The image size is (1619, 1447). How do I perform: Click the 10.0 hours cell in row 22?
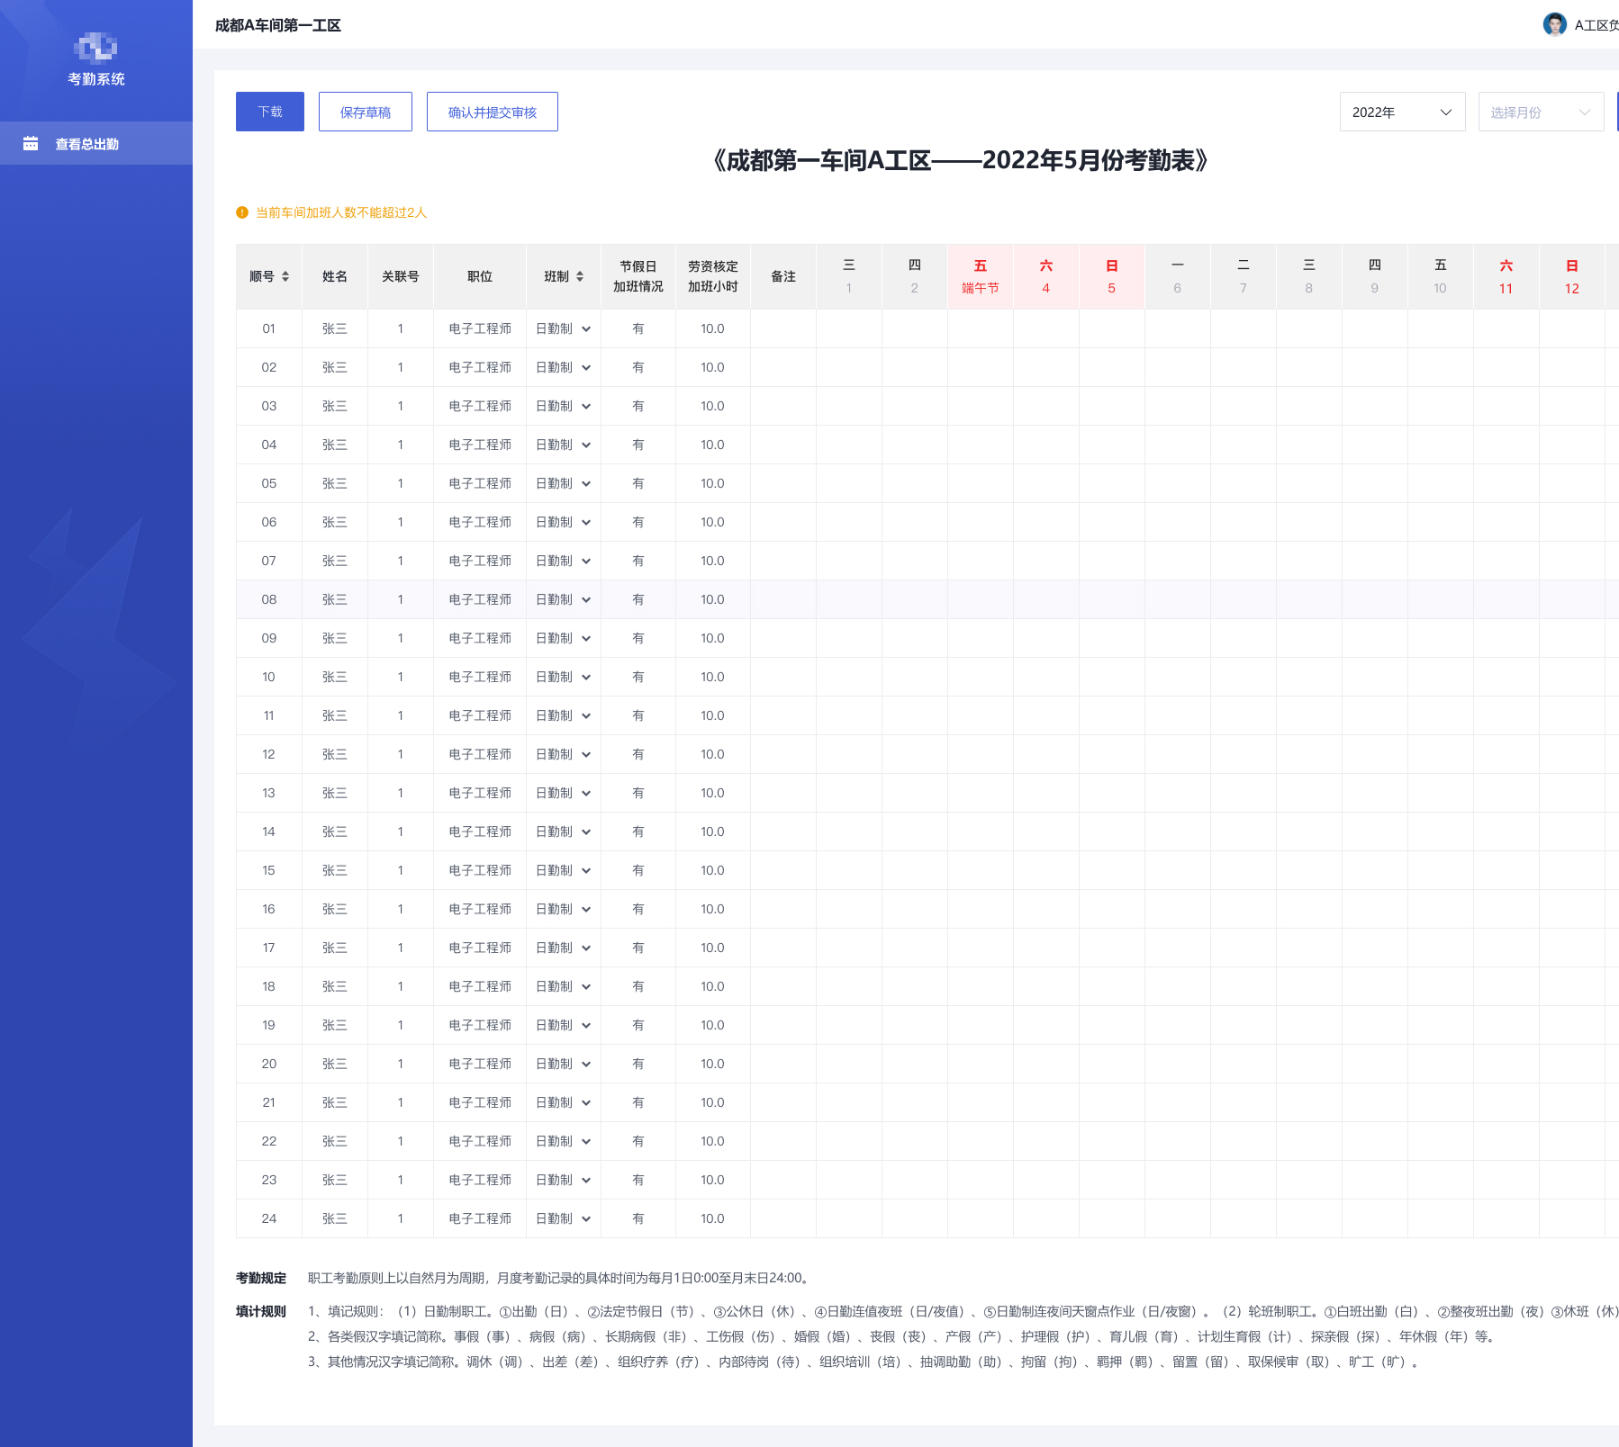pos(713,1141)
